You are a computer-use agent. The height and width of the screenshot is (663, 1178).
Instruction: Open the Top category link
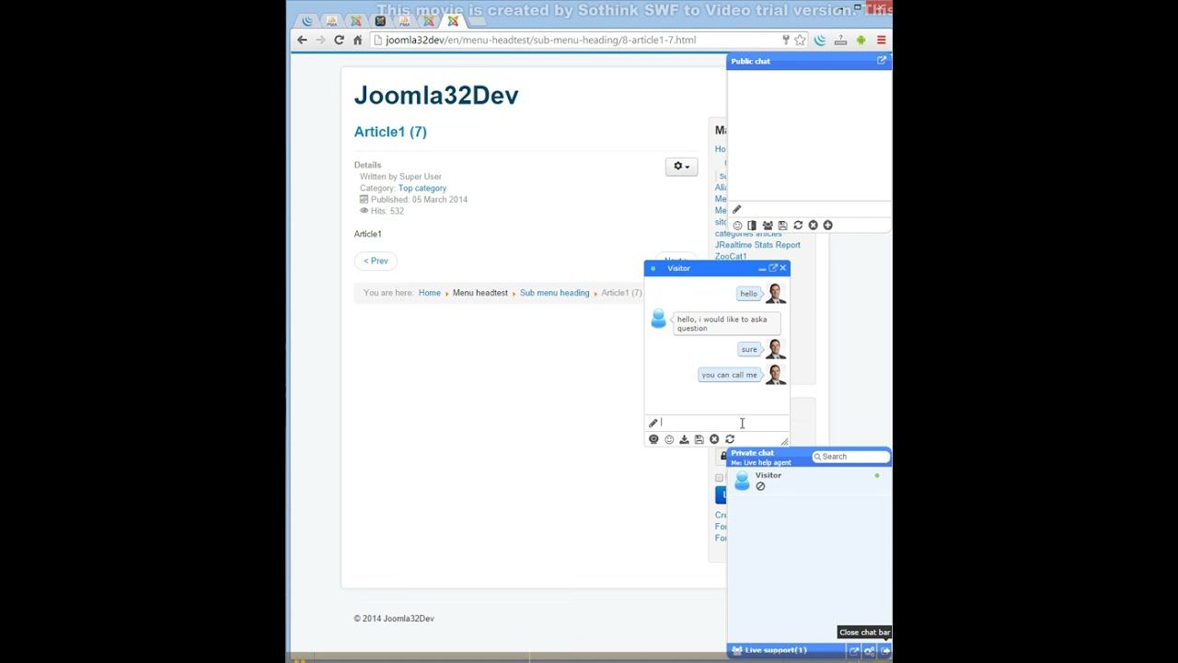pyautogui.click(x=422, y=188)
